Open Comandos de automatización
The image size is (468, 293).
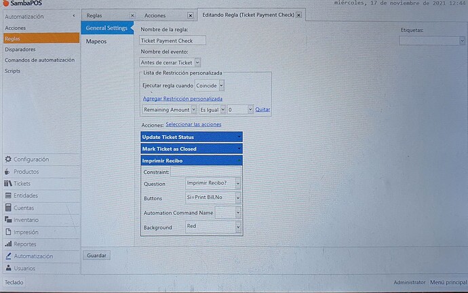point(41,60)
